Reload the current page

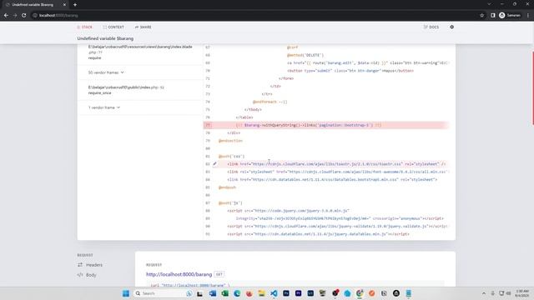pos(24,15)
